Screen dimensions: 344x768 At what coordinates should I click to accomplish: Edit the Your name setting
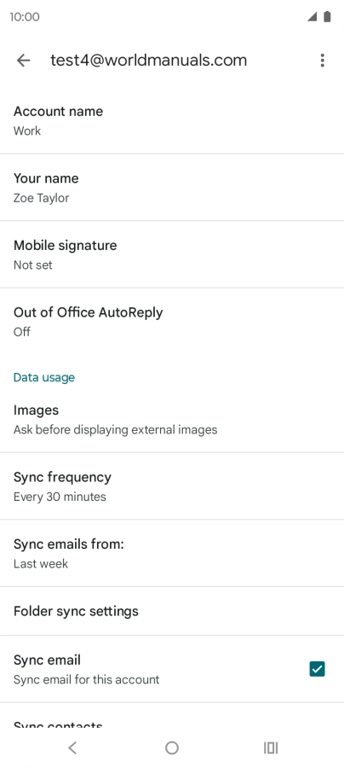pos(172,188)
